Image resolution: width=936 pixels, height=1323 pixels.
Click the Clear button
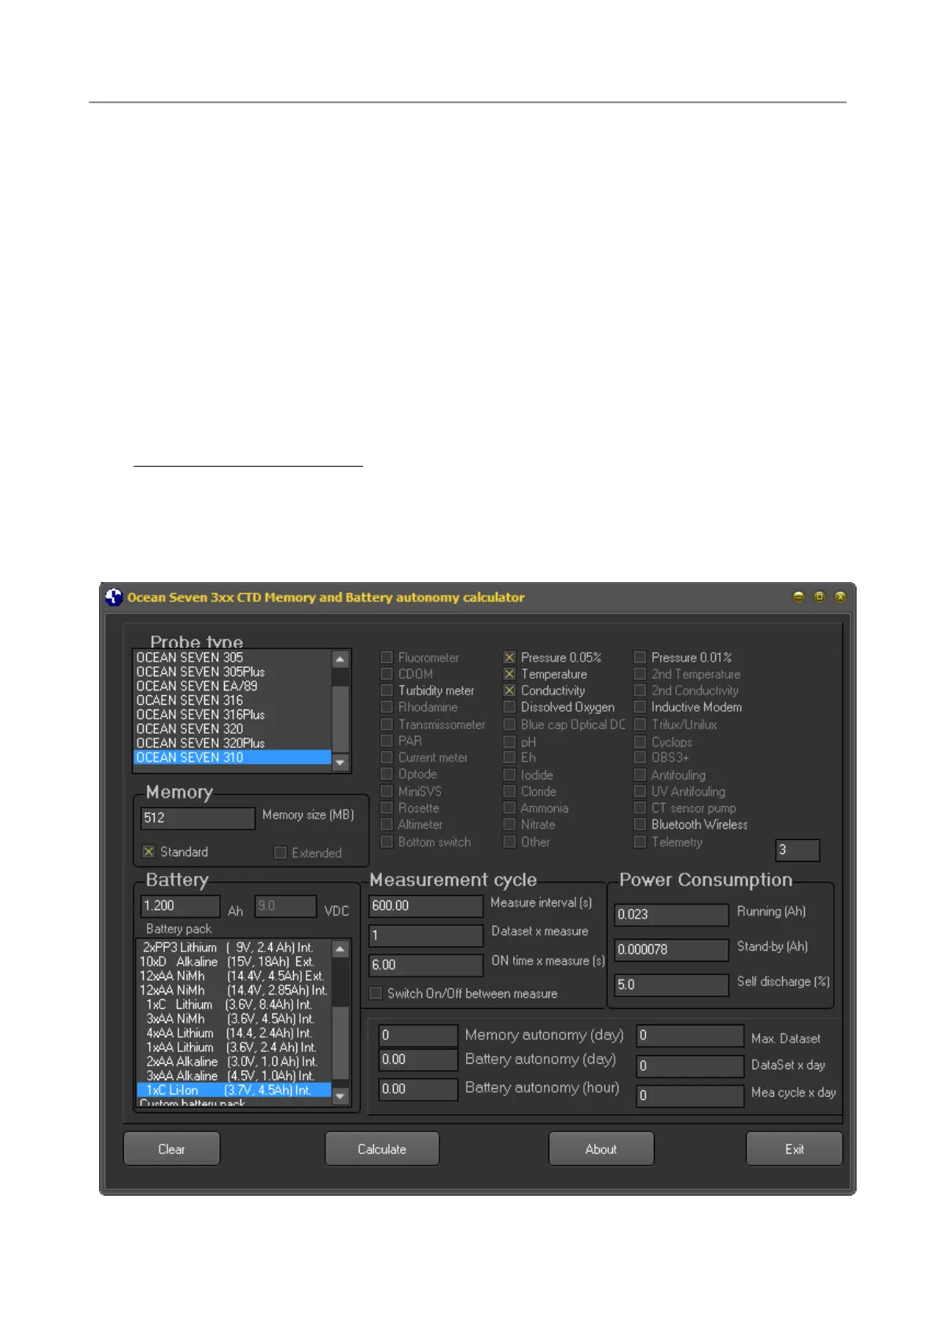(x=171, y=1149)
